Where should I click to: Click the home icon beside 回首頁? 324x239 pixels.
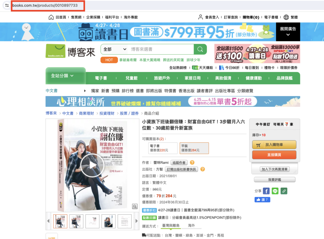tap(51, 17)
